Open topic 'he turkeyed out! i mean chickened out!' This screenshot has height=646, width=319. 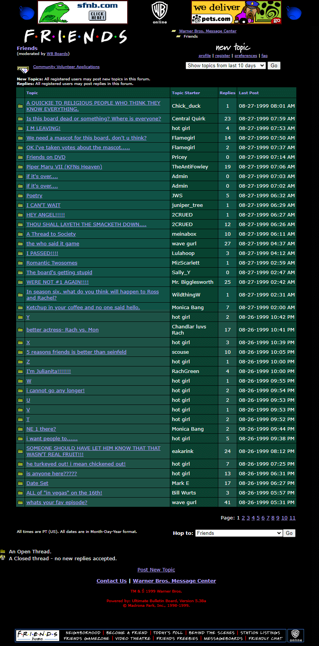point(76,464)
